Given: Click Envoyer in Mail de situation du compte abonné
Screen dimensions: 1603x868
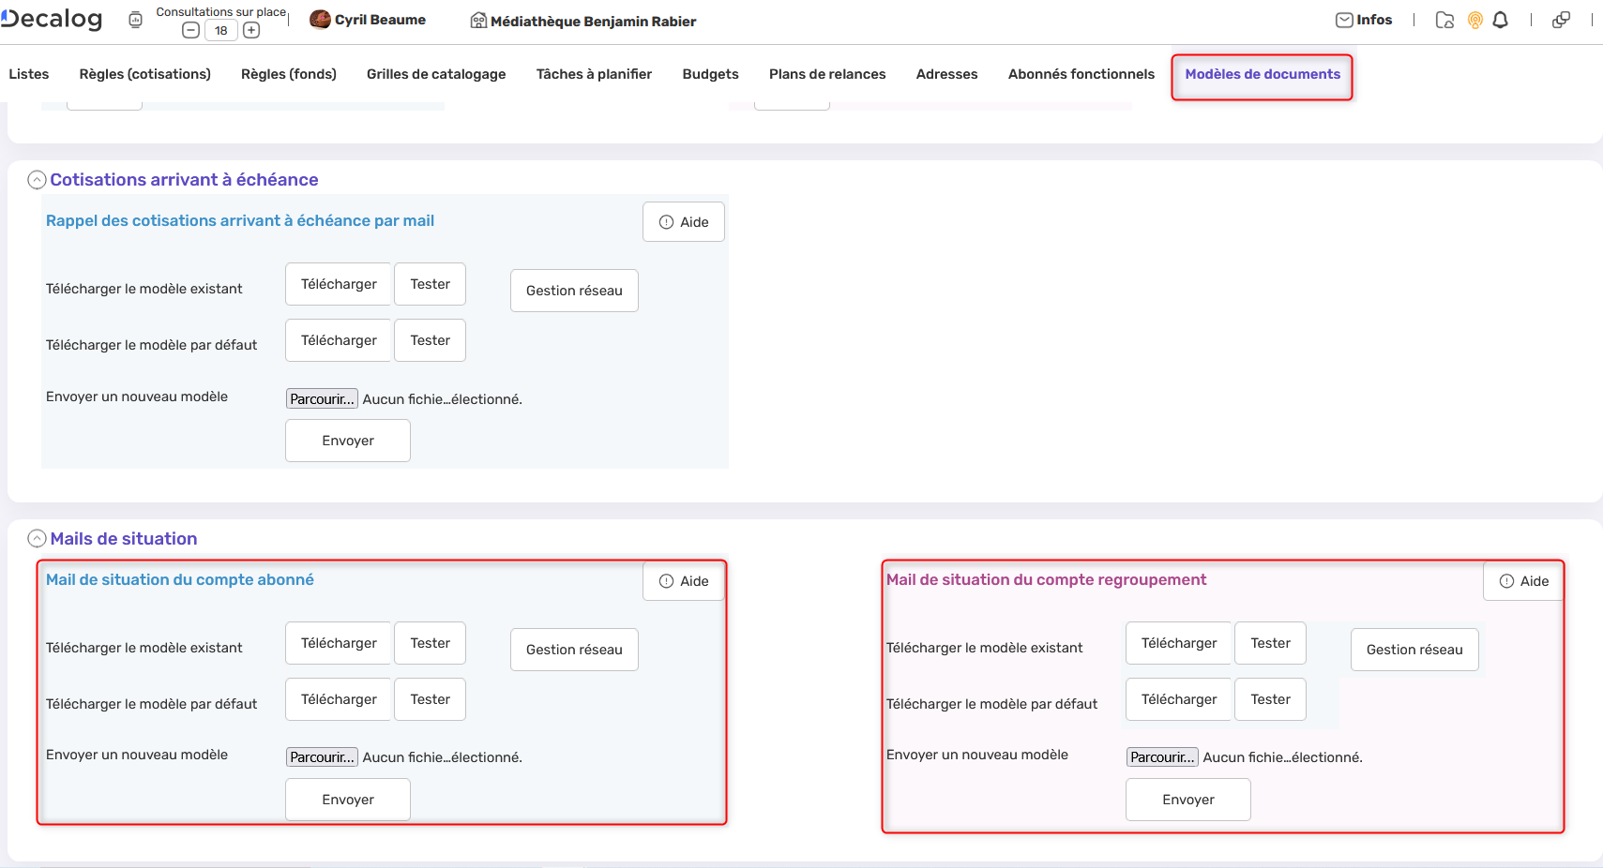Looking at the screenshot, I should [x=347, y=799].
